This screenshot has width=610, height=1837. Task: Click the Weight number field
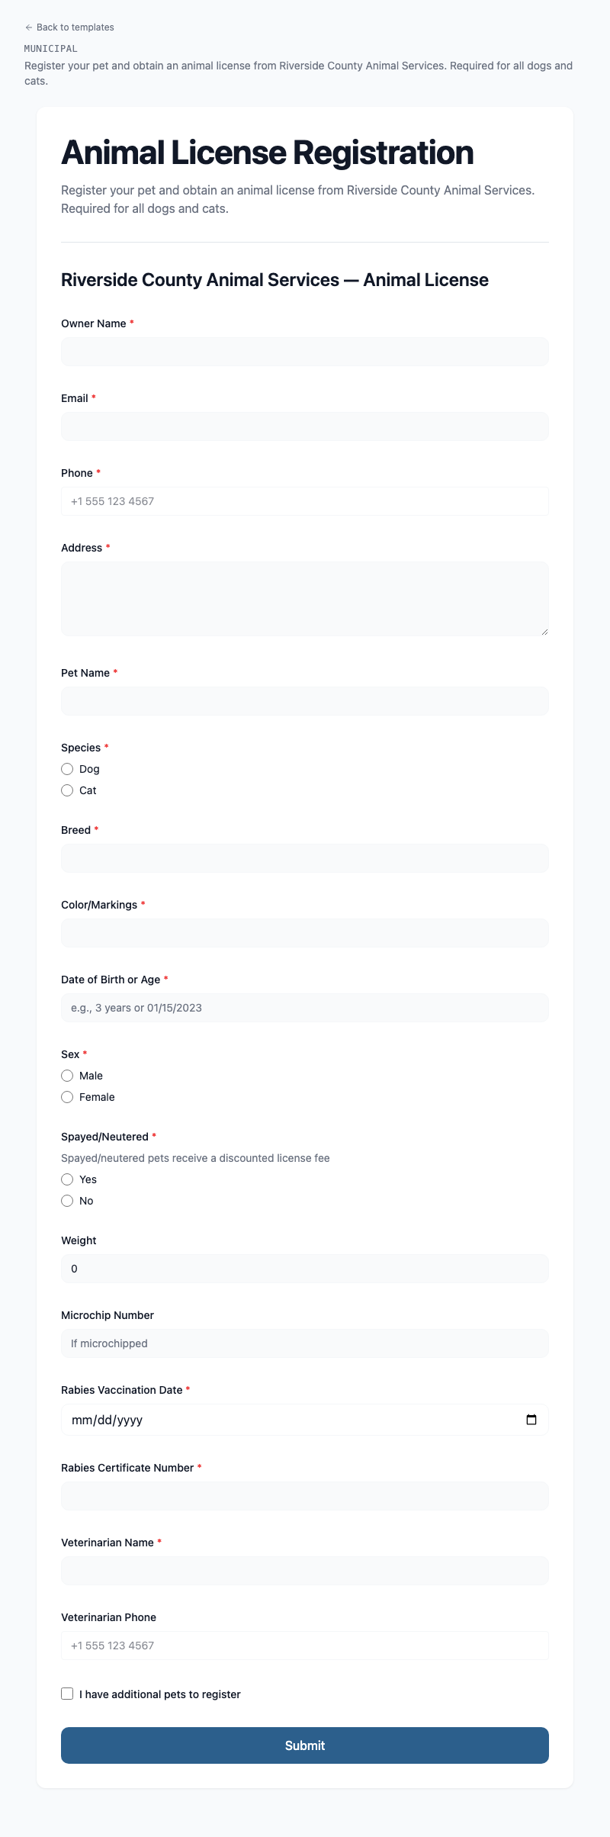point(305,1269)
